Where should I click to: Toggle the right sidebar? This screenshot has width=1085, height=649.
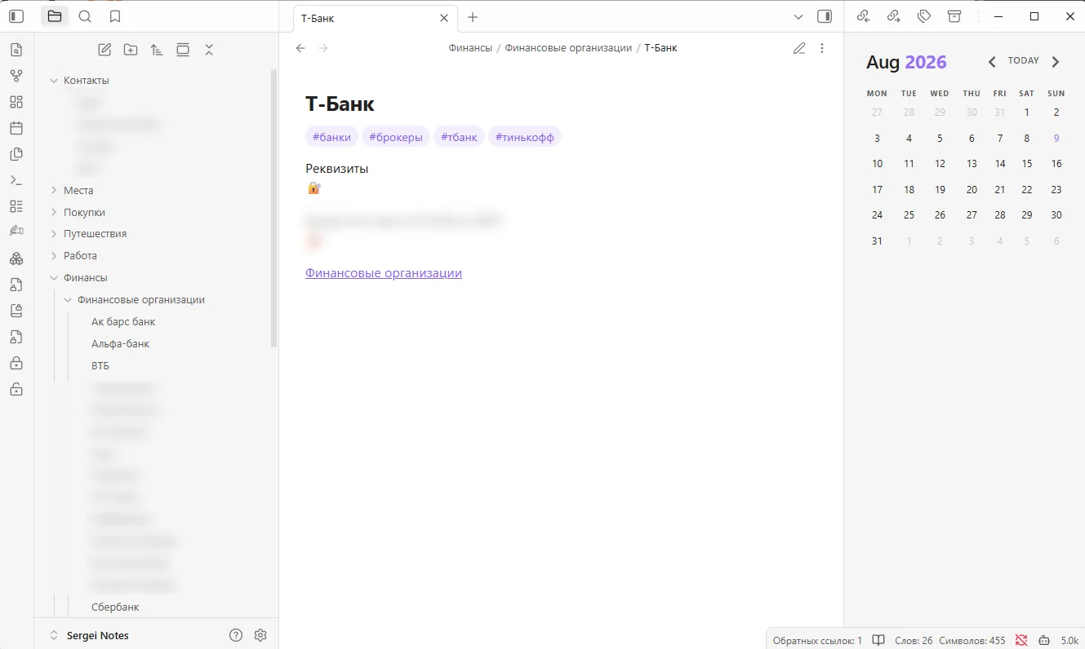[825, 16]
